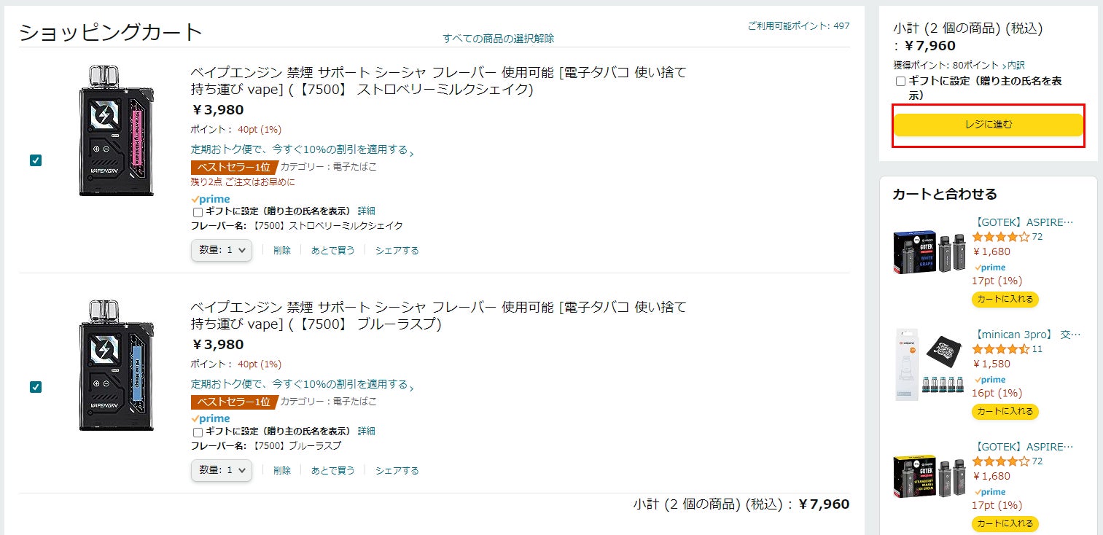Click the star rating of minican 3pro
1103x535 pixels.
click(1000, 349)
